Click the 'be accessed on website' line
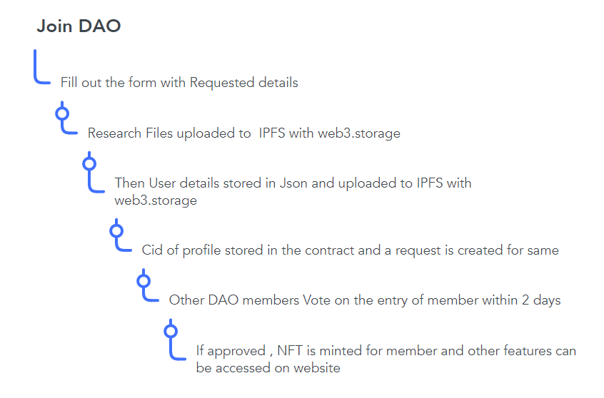The image size is (604, 398). pos(268,368)
